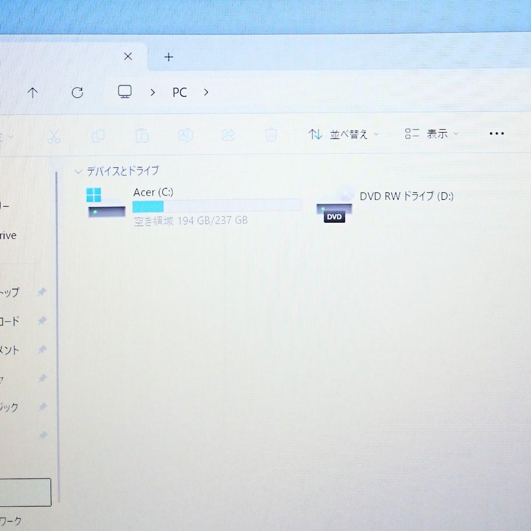This screenshot has width=531, height=531.
Task: Click the Copy icon in the toolbar
Action: click(x=97, y=135)
